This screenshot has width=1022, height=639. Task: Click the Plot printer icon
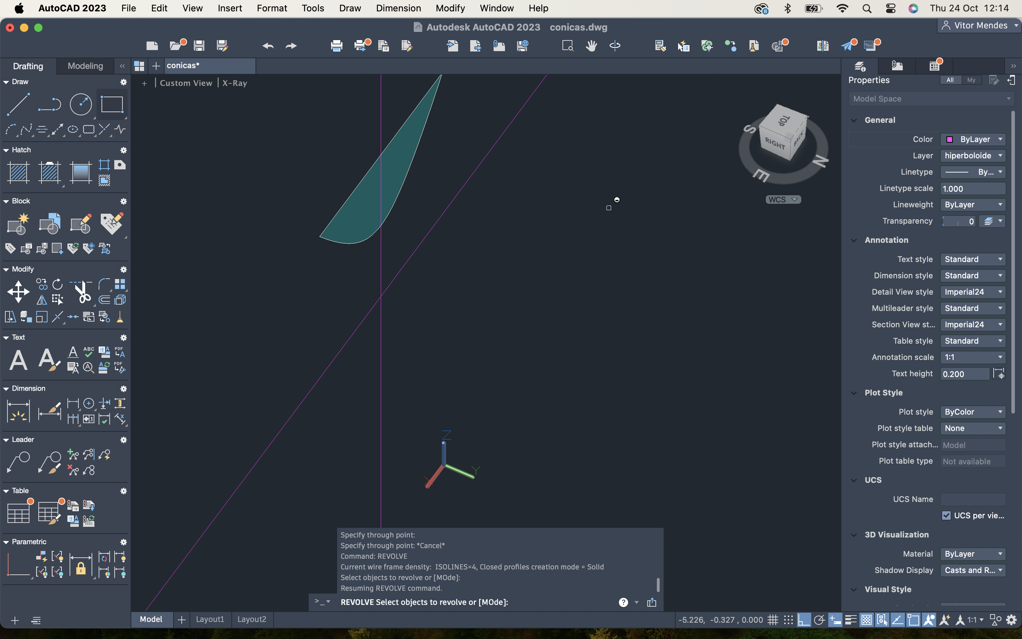click(336, 45)
